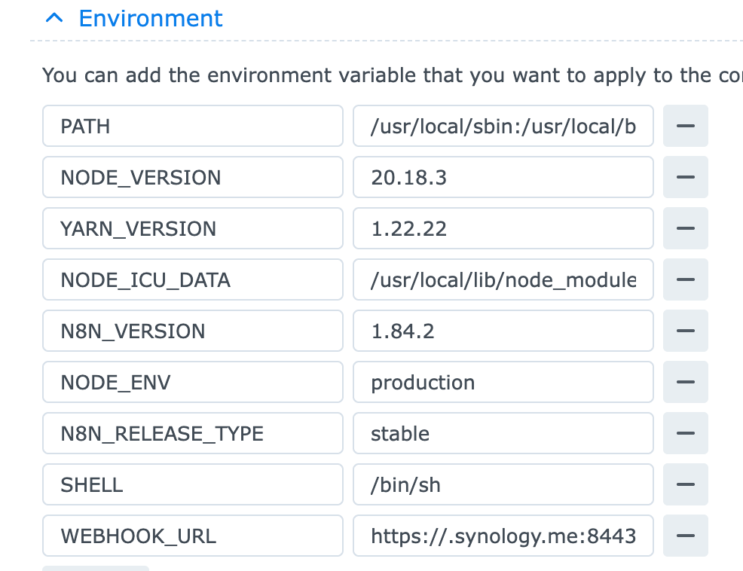This screenshot has width=743, height=571.
Task: Click the 1.22.22 yarn version field
Action: point(503,228)
